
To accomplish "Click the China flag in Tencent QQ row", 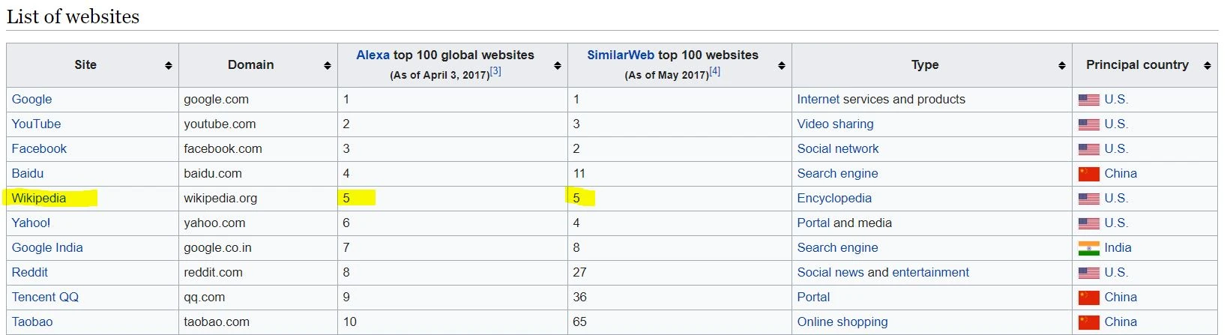I will click(1088, 298).
